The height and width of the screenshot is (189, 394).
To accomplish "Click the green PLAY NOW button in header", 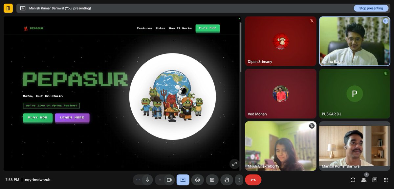I will pyautogui.click(x=208, y=28).
